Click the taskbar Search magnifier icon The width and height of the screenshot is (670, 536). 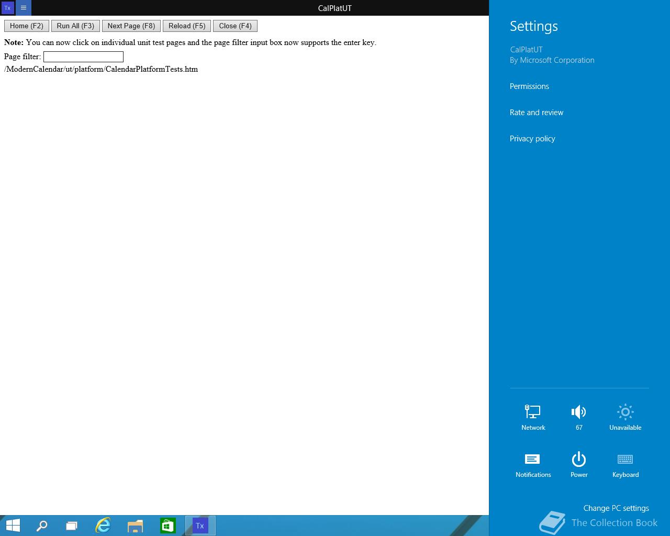pyautogui.click(x=41, y=526)
